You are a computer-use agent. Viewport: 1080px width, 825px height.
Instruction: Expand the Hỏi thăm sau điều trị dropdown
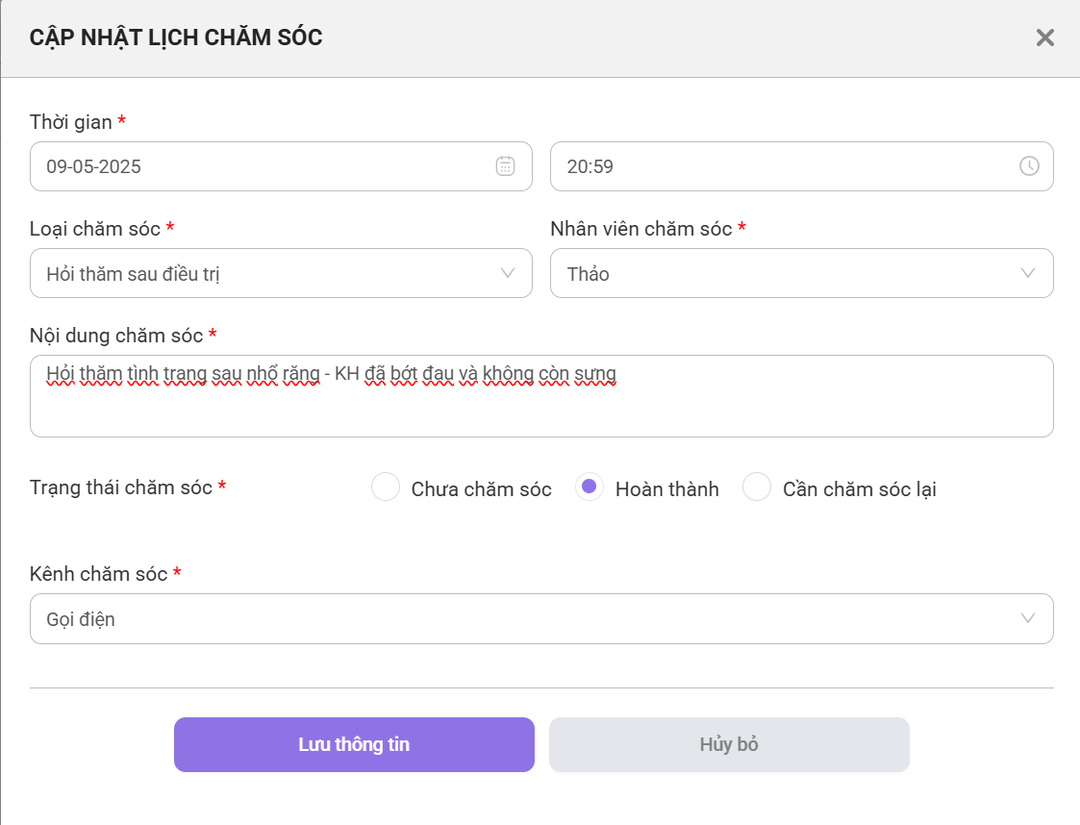(281, 273)
